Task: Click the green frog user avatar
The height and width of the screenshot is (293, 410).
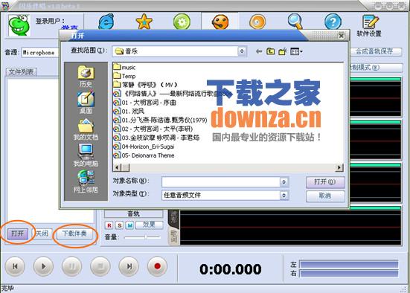Action: click(19, 25)
